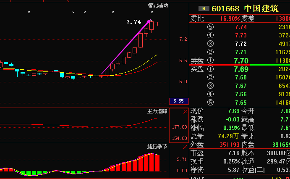Click circled 1 icon beside sell price 7.70

(210, 61)
